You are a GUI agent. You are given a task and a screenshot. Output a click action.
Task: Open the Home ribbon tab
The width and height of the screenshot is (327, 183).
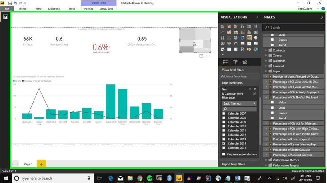(23, 9)
